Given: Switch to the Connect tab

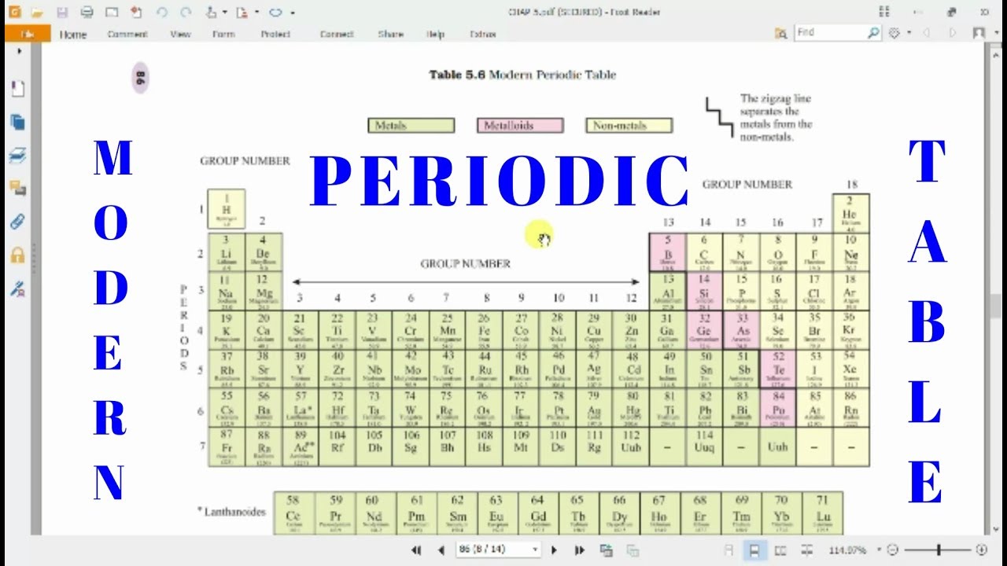Looking at the screenshot, I should [x=338, y=35].
